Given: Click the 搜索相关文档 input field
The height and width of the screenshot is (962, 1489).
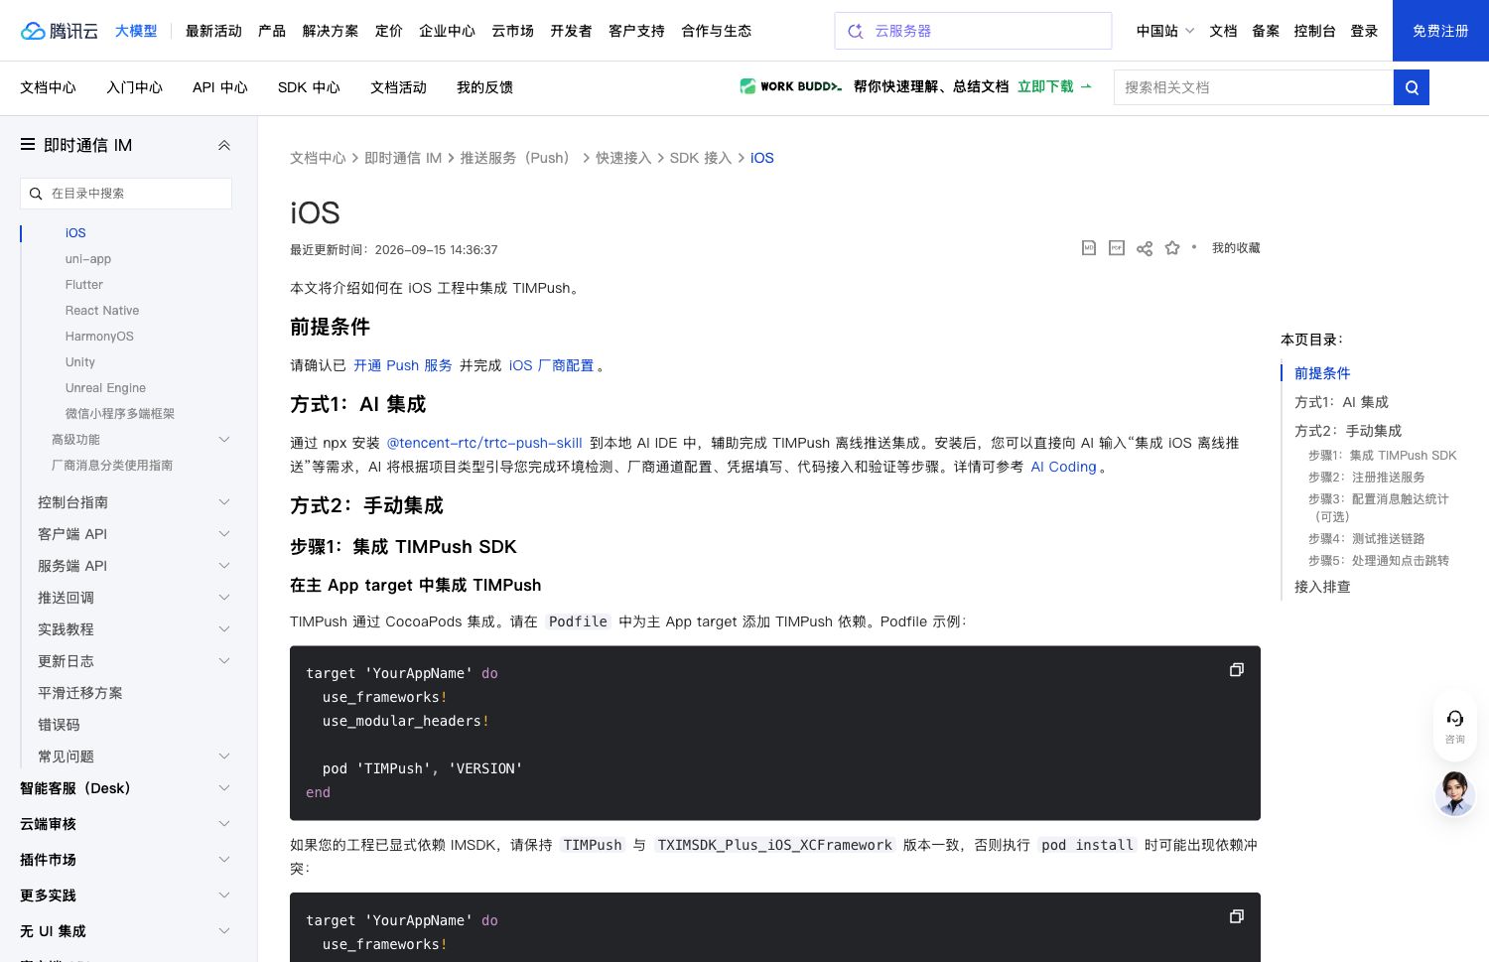Looking at the screenshot, I should (1254, 87).
